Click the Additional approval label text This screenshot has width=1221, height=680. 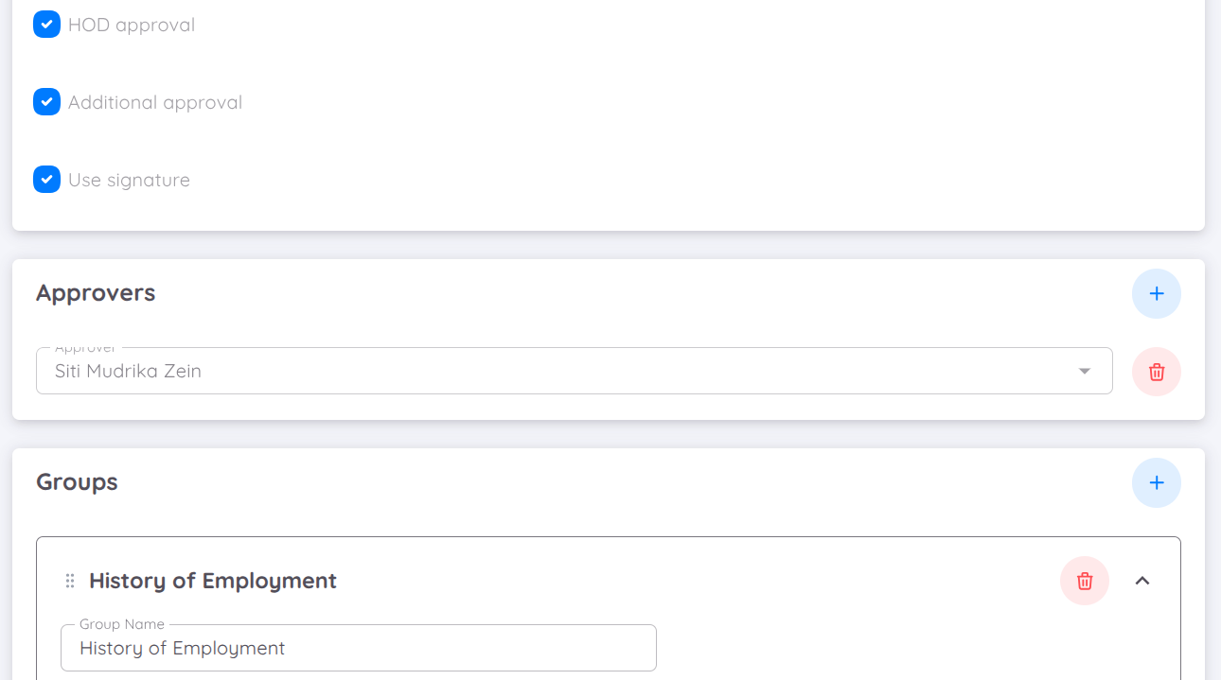[154, 101]
